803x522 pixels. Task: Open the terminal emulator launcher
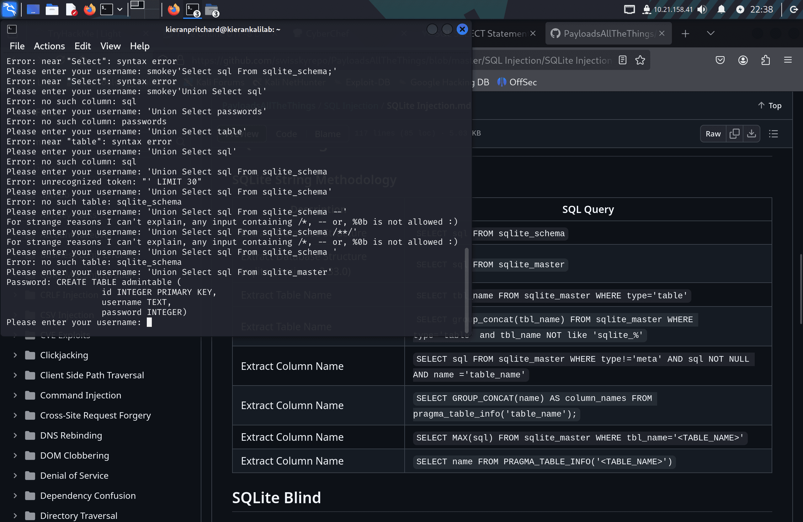tap(107, 9)
